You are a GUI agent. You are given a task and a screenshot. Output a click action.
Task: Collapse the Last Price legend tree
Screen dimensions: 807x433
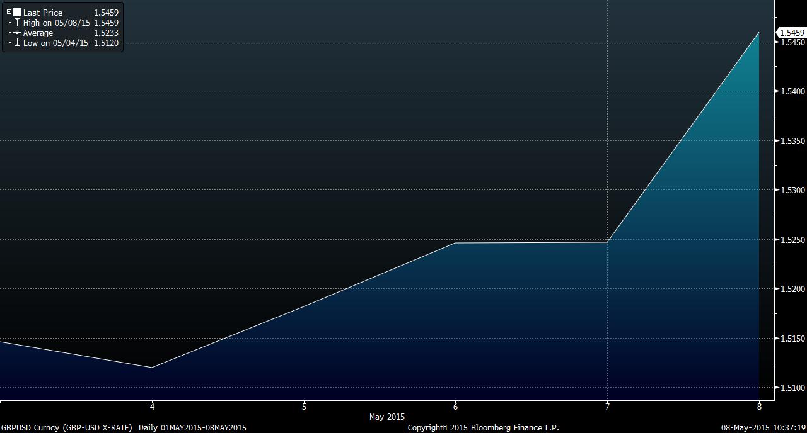click(9, 12)
